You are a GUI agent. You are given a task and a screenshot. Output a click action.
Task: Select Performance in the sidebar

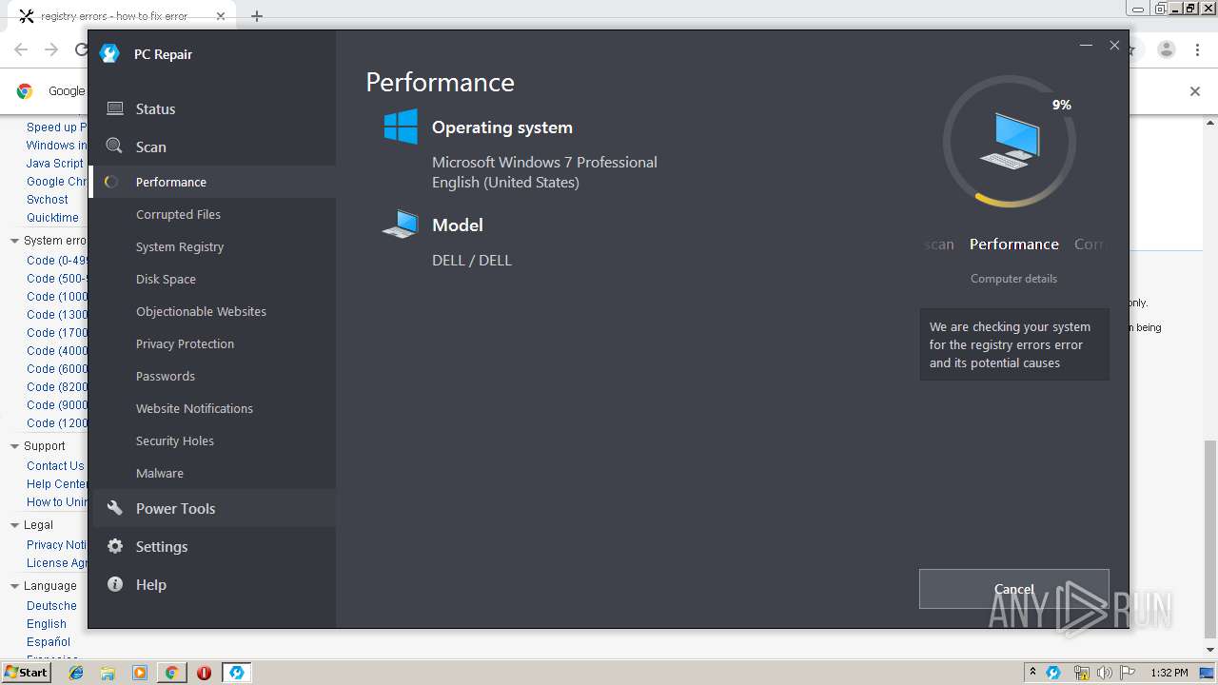click(212, 182)
